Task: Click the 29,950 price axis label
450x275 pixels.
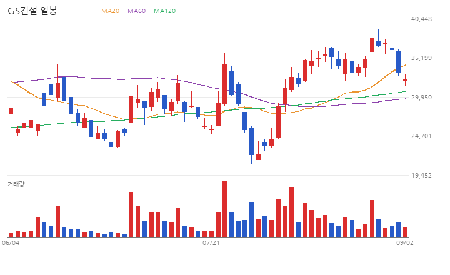Action: pyautogui.click(x=421, y=97)
